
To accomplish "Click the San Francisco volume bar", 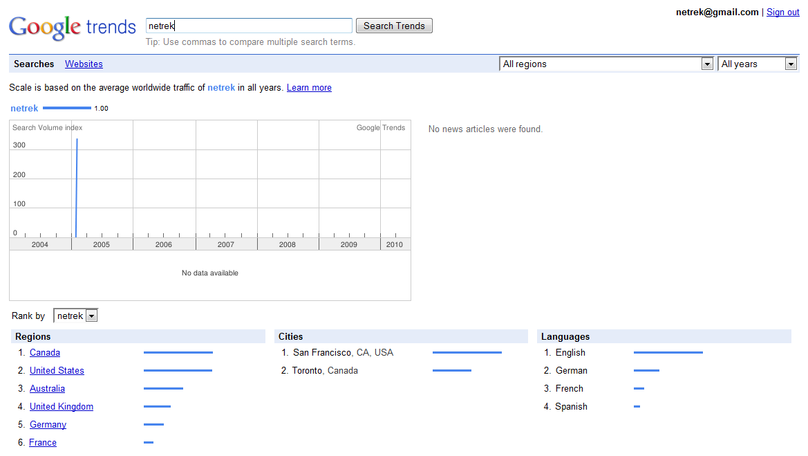I will point(467,352).
